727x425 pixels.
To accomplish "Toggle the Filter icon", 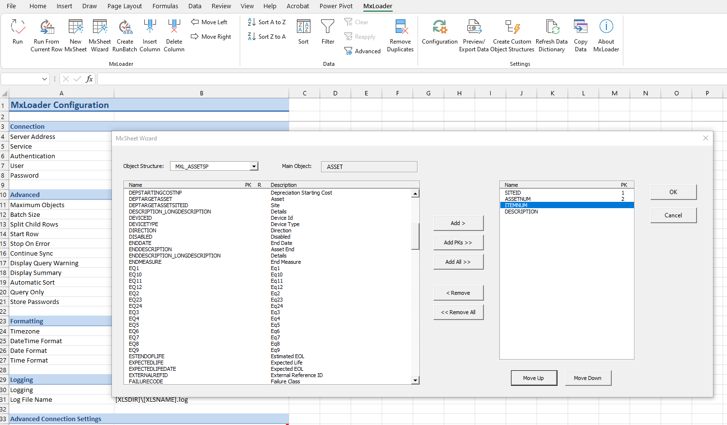I will pos(328,27).
